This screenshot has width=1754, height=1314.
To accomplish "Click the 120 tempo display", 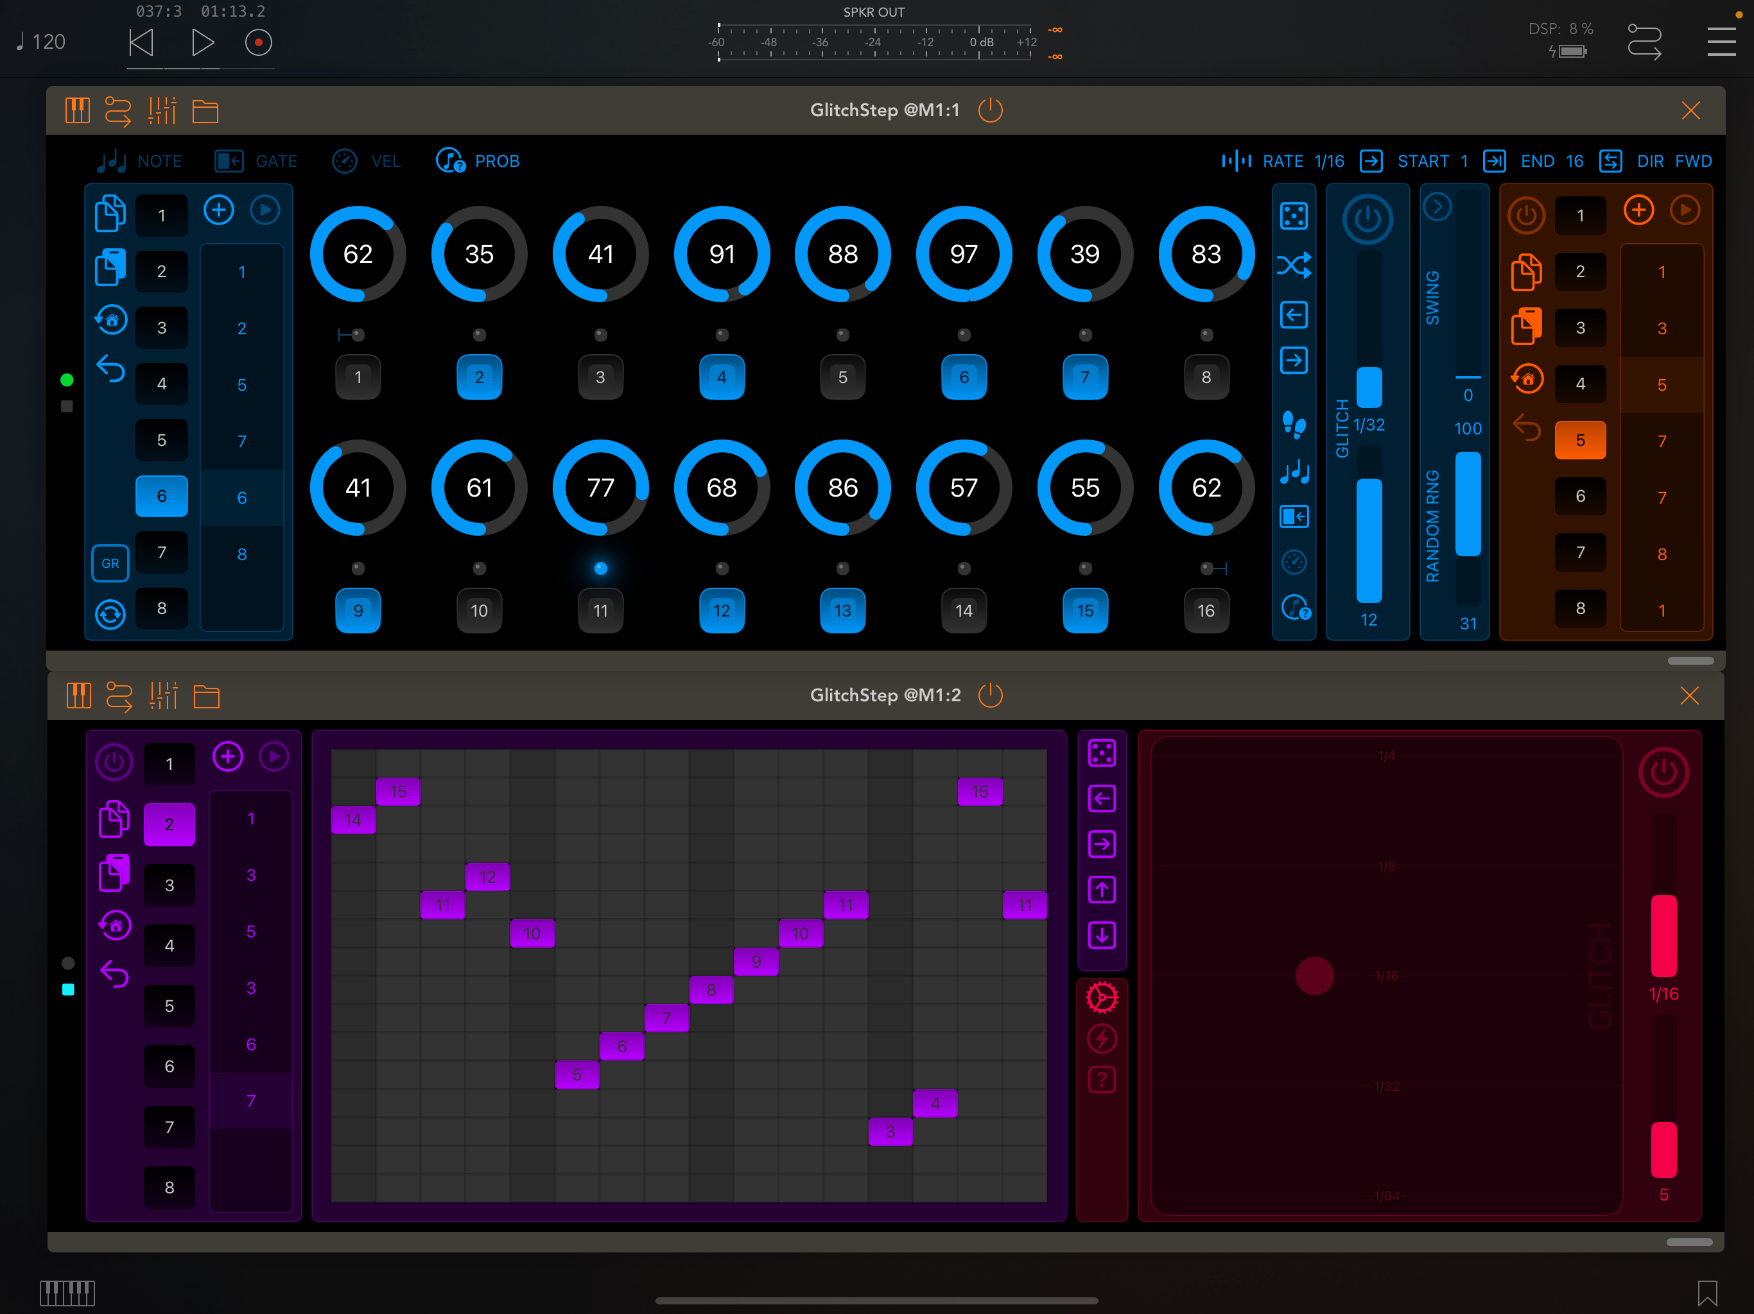I will click(41, 42).
